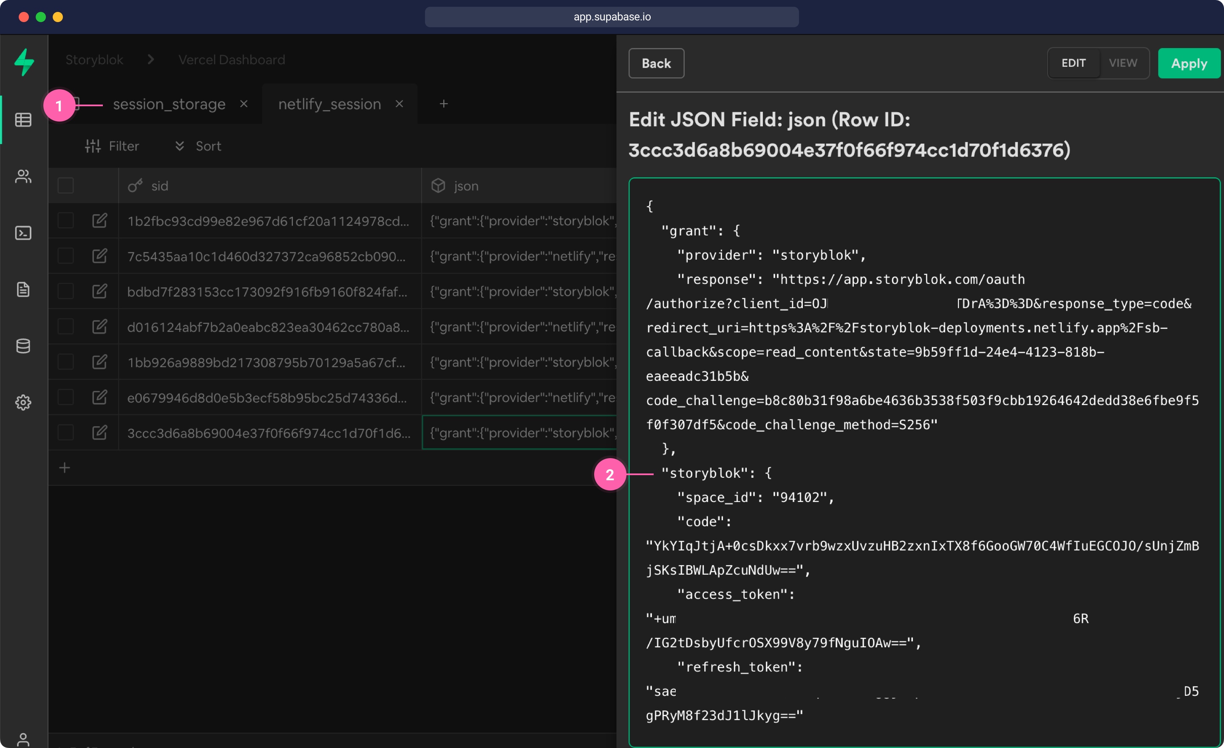This screenshot has height=748, width=1224.
Task: Open the Authentication users sidebar icon
Action: click(x=23, y=176)
